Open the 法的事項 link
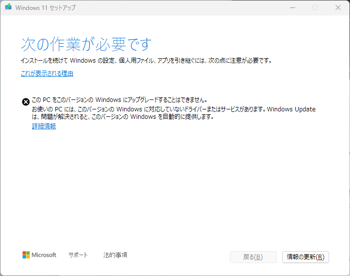 click(115, 255)
